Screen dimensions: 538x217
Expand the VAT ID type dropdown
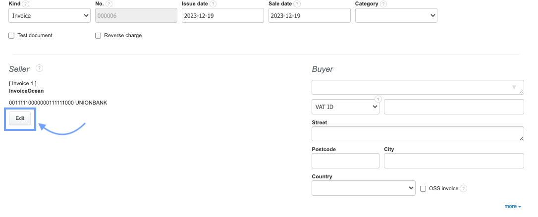[x=345, y=107]
